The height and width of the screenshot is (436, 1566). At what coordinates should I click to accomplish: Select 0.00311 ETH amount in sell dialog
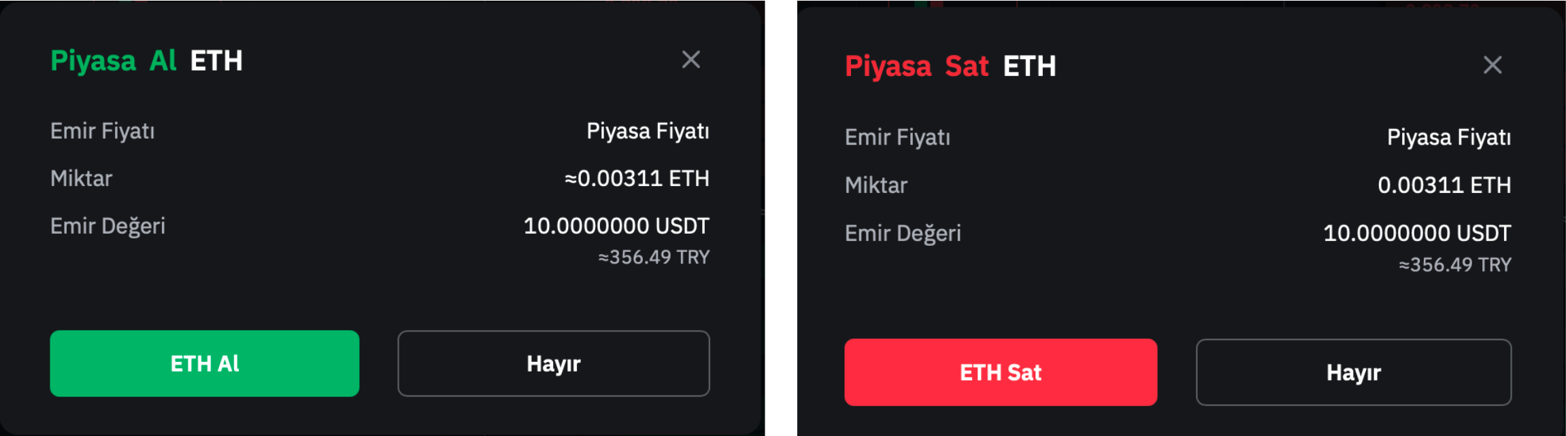[x=1444, y=185]
